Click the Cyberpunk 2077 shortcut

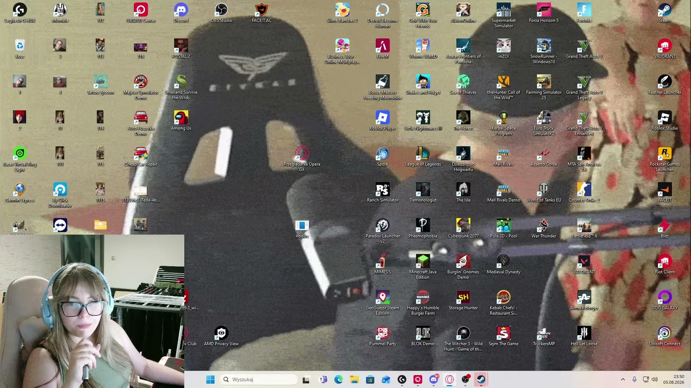[x=463, y=229]
